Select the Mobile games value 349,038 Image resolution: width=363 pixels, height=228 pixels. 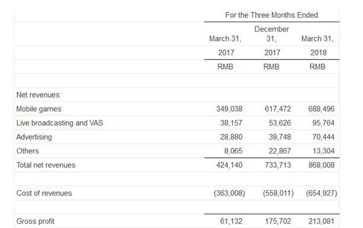[229, 109]
